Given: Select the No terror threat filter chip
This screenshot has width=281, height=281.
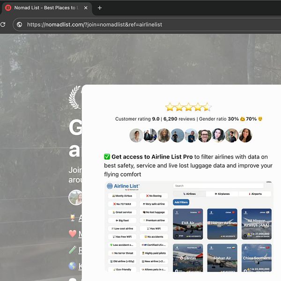Looking at the screenshot, I should [122, 253].
